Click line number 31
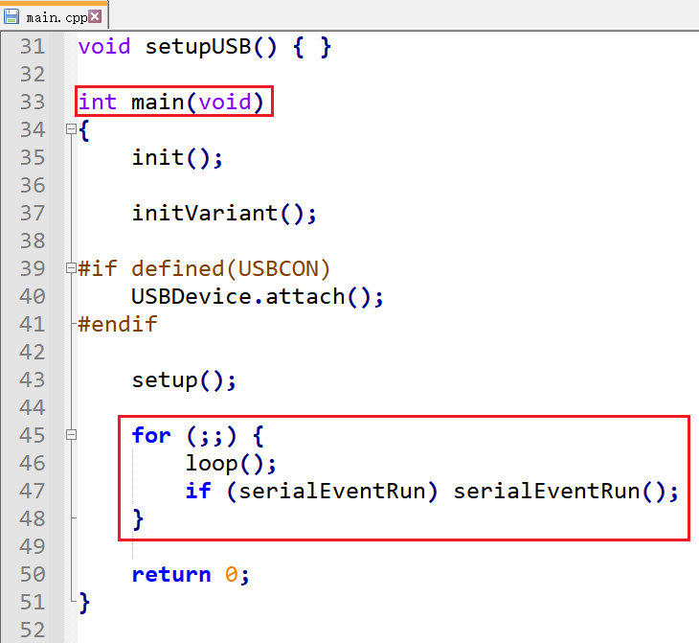Viewport: 699px width, 643px height. click(x=33, y=46)
